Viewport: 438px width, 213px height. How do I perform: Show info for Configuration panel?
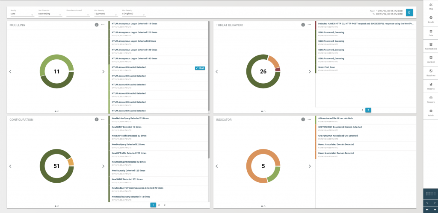[97, 120]
